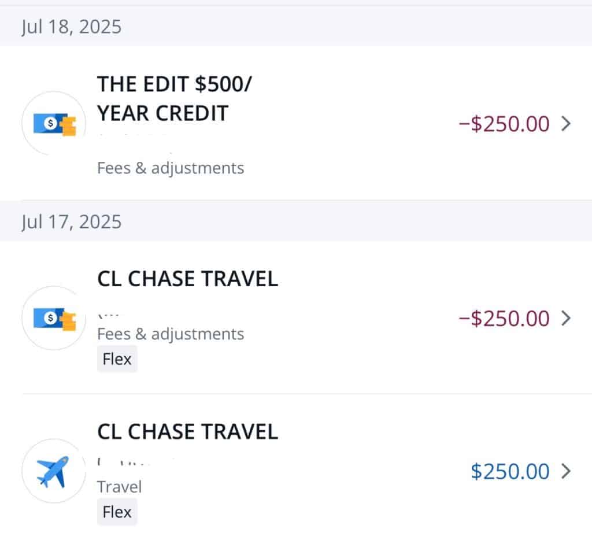Click the −$250.00 amount dated Jul 17
Viewport: 592px width, 540px height.
(x=504, y=318)
